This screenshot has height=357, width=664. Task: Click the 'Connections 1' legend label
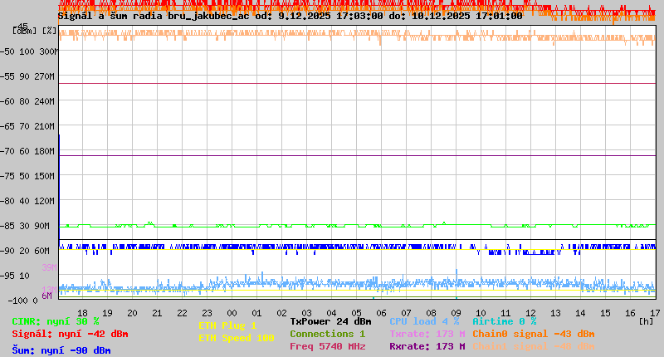tap(327, 334)
